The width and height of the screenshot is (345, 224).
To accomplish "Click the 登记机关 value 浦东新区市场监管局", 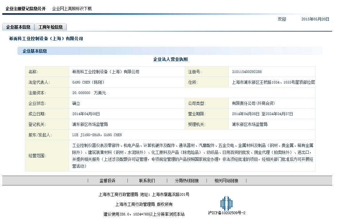I will click(x=90, y=124).
